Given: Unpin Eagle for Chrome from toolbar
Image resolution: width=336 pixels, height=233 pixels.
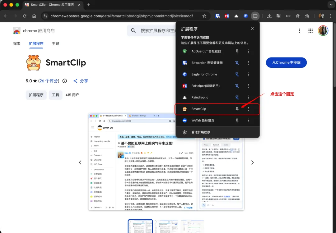Looking at the screenshot, I should [237, 74].
